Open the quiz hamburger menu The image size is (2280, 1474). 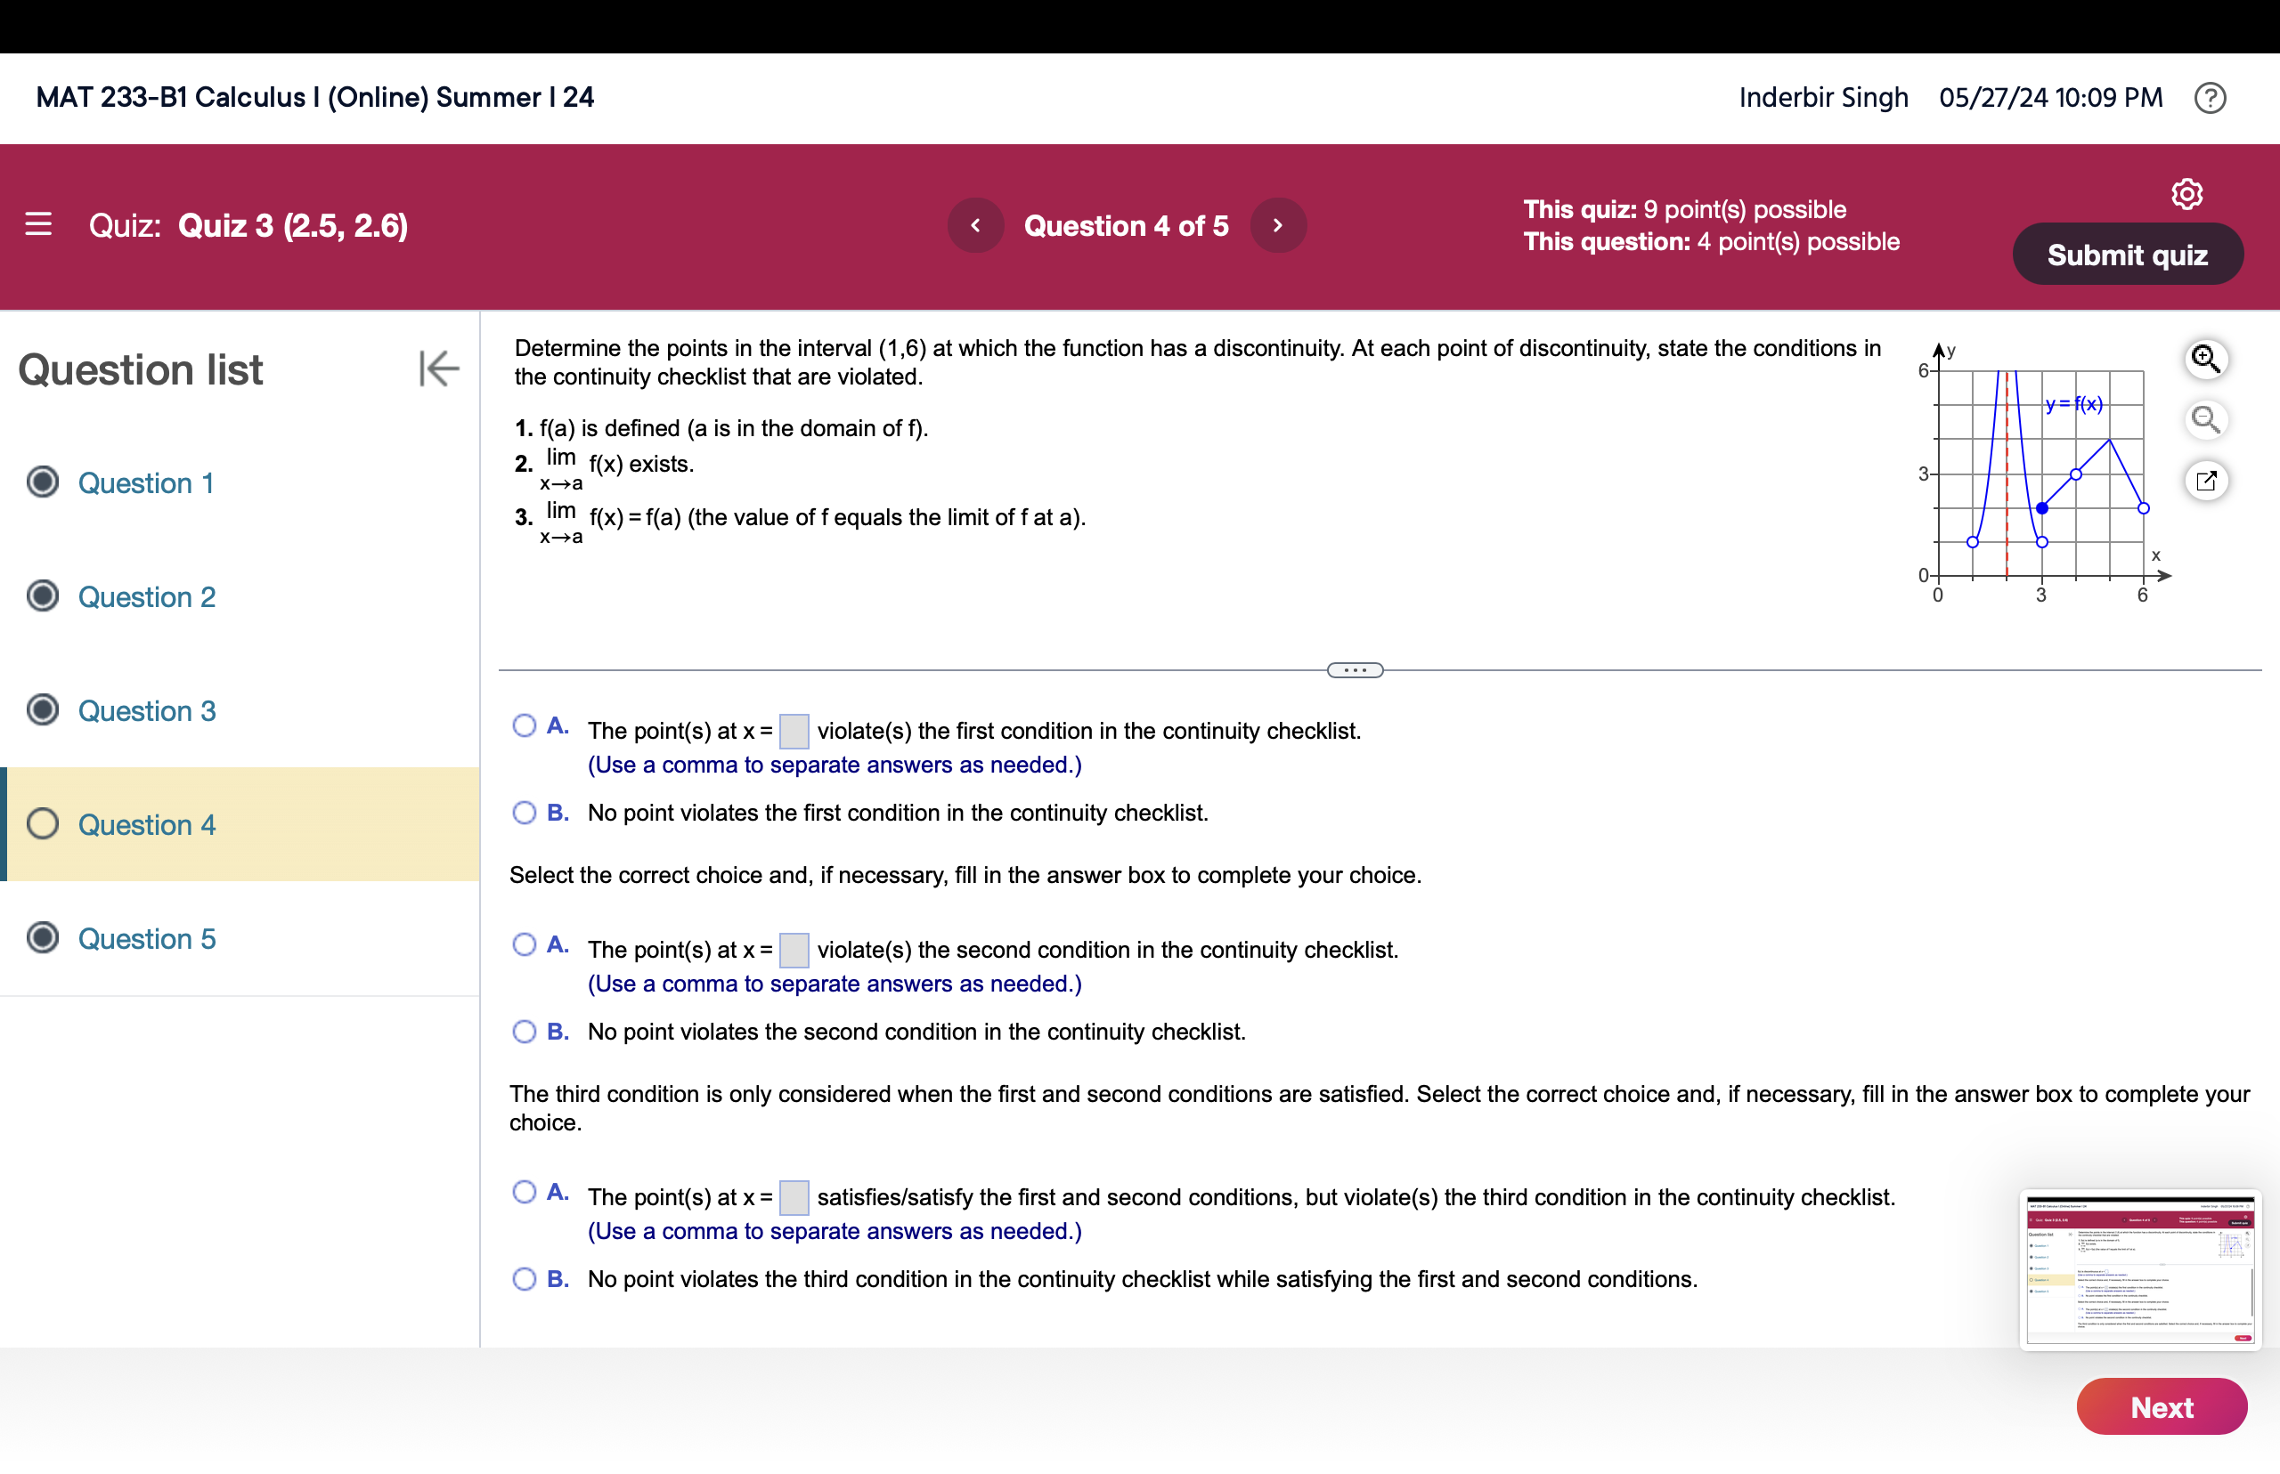tap(38, 225)
